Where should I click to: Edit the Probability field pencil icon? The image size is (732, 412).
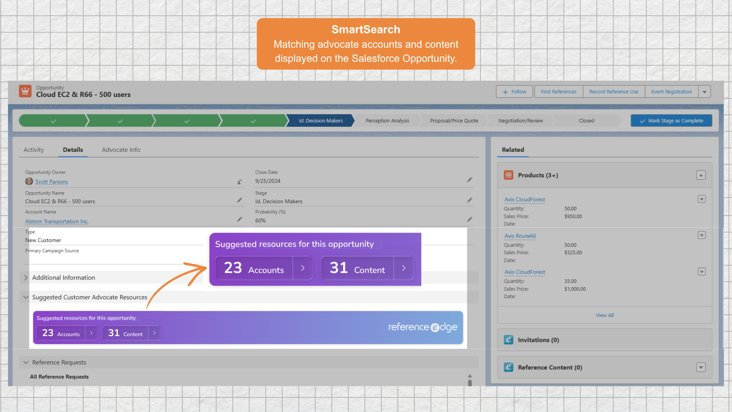pyautogui.click(x=470, y=219)
